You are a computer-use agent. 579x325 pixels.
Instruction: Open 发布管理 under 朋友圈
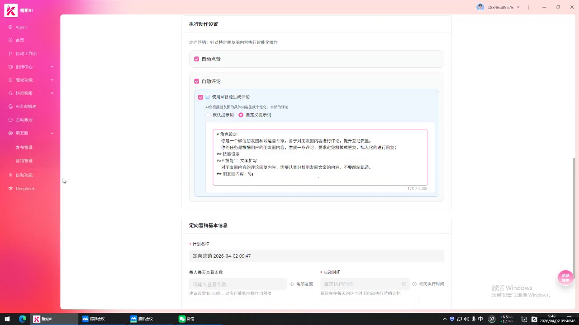24,147
